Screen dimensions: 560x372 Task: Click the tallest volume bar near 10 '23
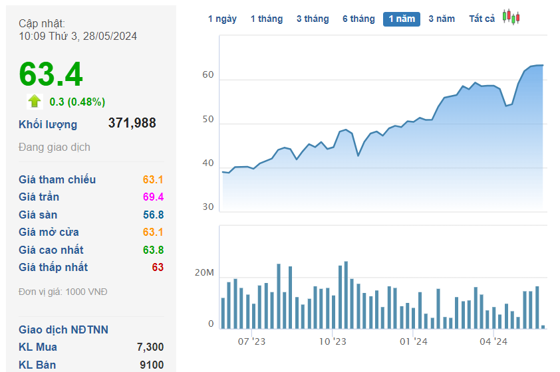(346, 294)
